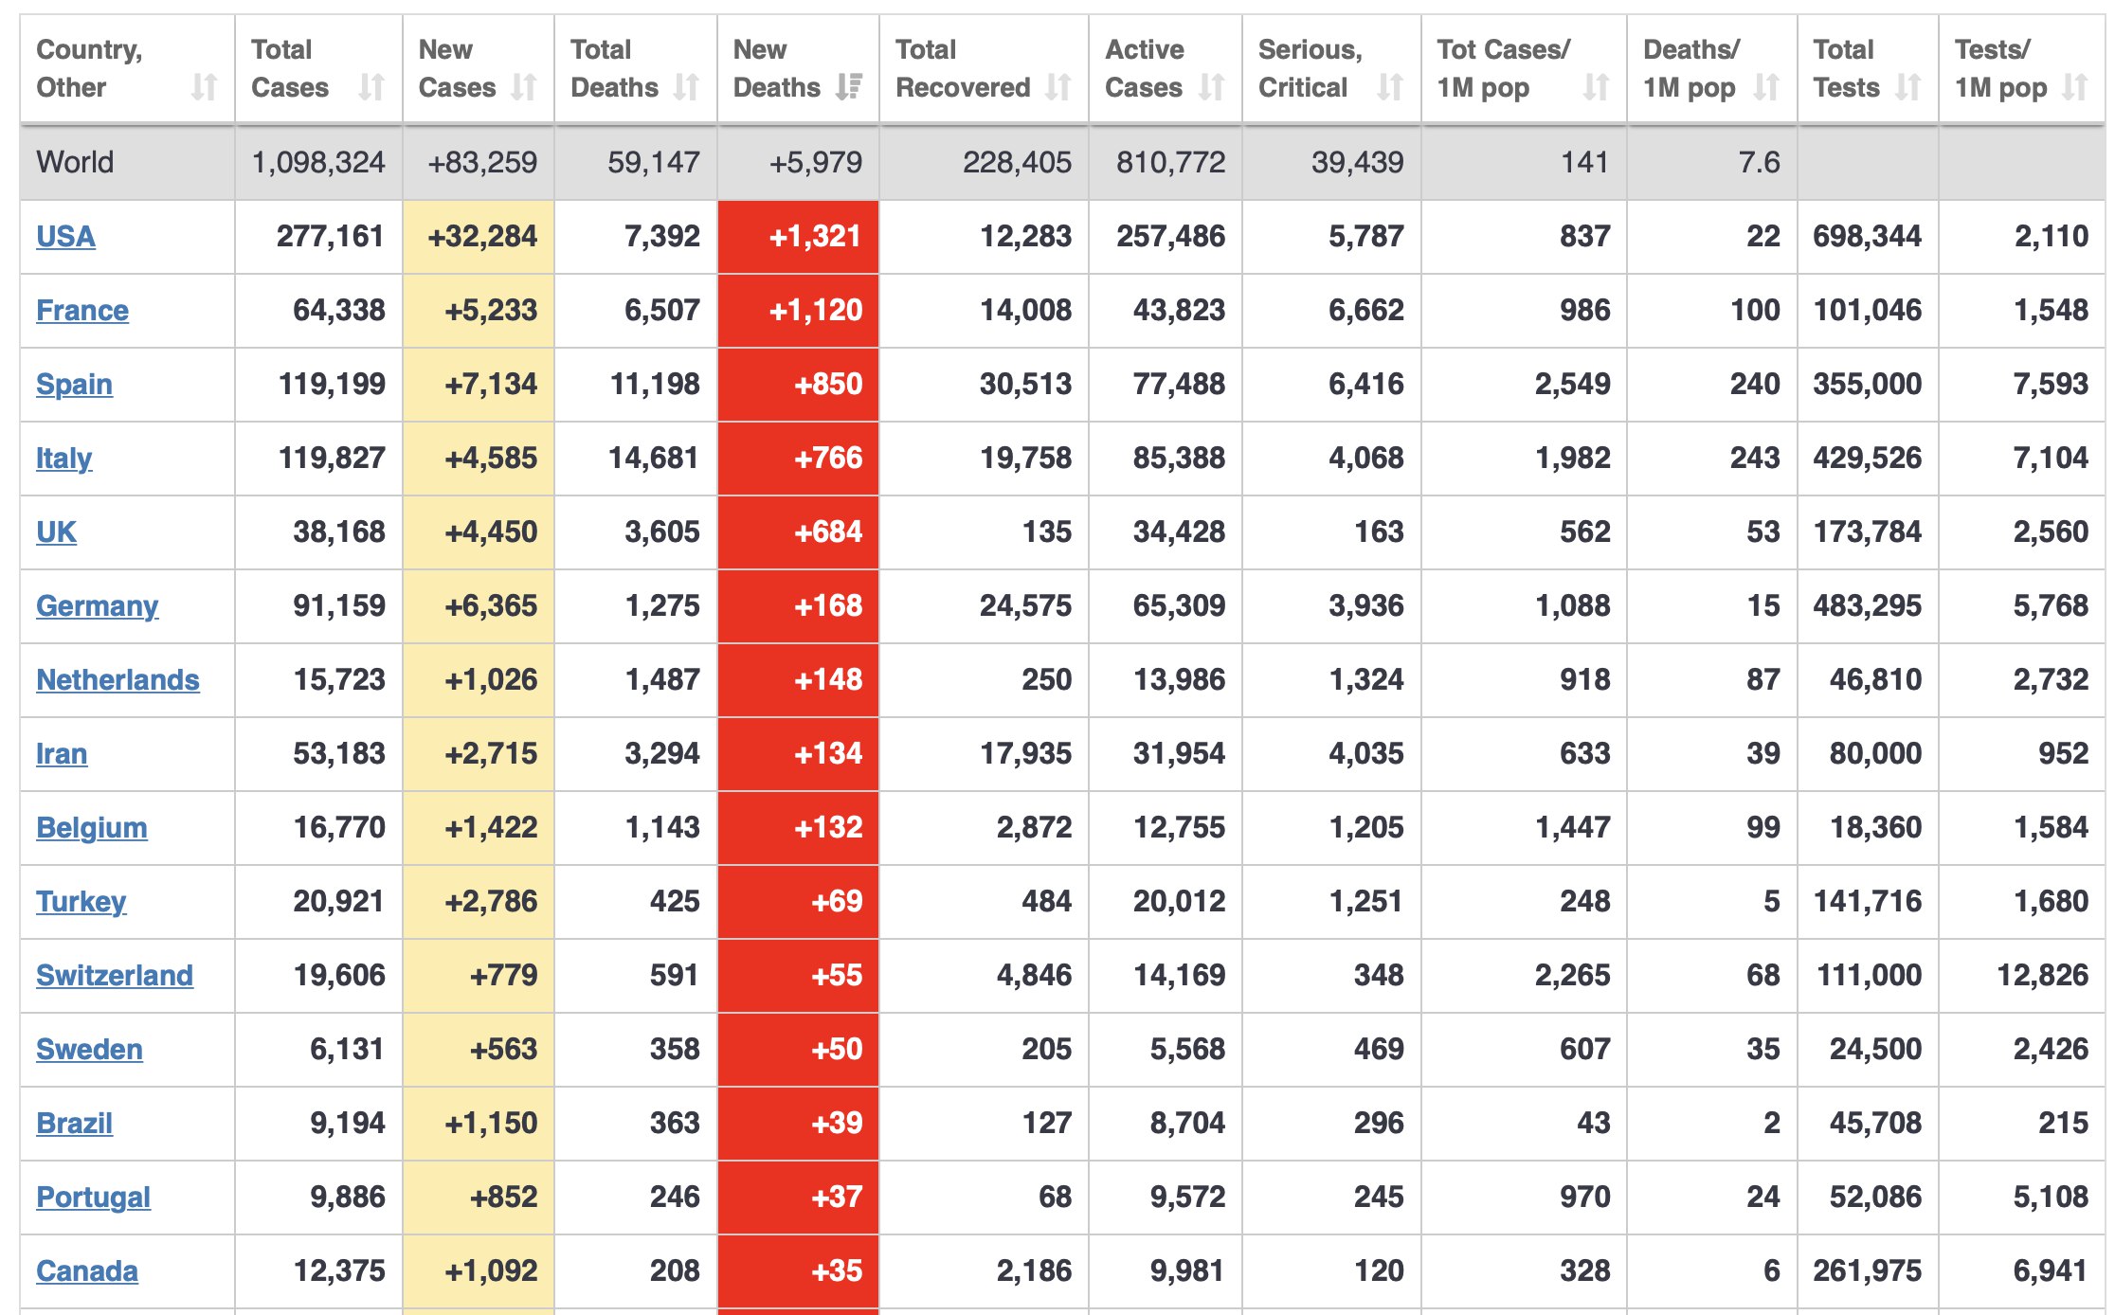Sort table by Total Cases arrows
Screen dimensions: 2115x1315
point(371,87)
